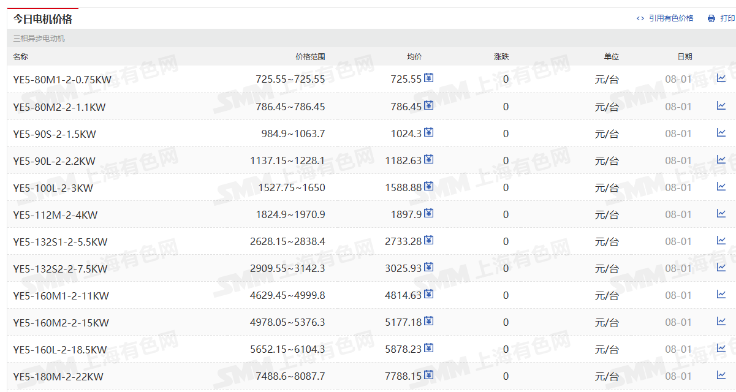The image size is (736, 392).
Task: Open the YE5-132S1-2-5.5KW product name
Action: pyautogui.click(x=61, y=242)
